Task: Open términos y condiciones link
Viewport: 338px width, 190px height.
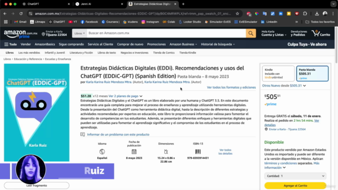Action: point(280,163)
